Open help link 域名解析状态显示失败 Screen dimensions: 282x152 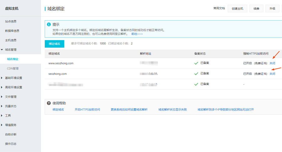172,110
